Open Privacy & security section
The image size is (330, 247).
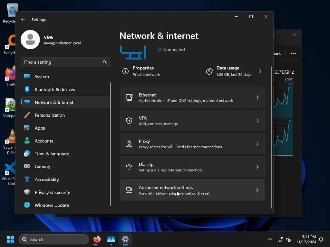(65, 192)
